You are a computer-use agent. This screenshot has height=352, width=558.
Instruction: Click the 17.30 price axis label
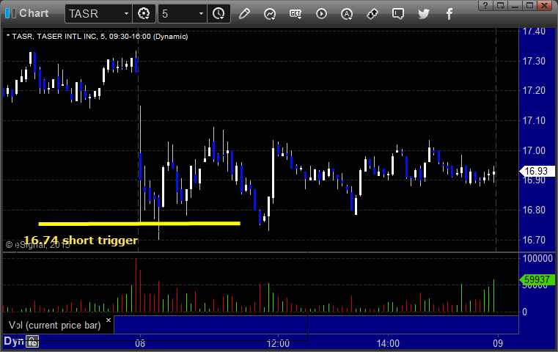(534, 61)
